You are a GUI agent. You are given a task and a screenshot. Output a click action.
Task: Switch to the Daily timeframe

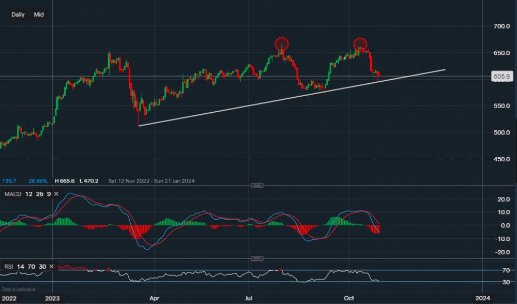click(x=18, y=14)
